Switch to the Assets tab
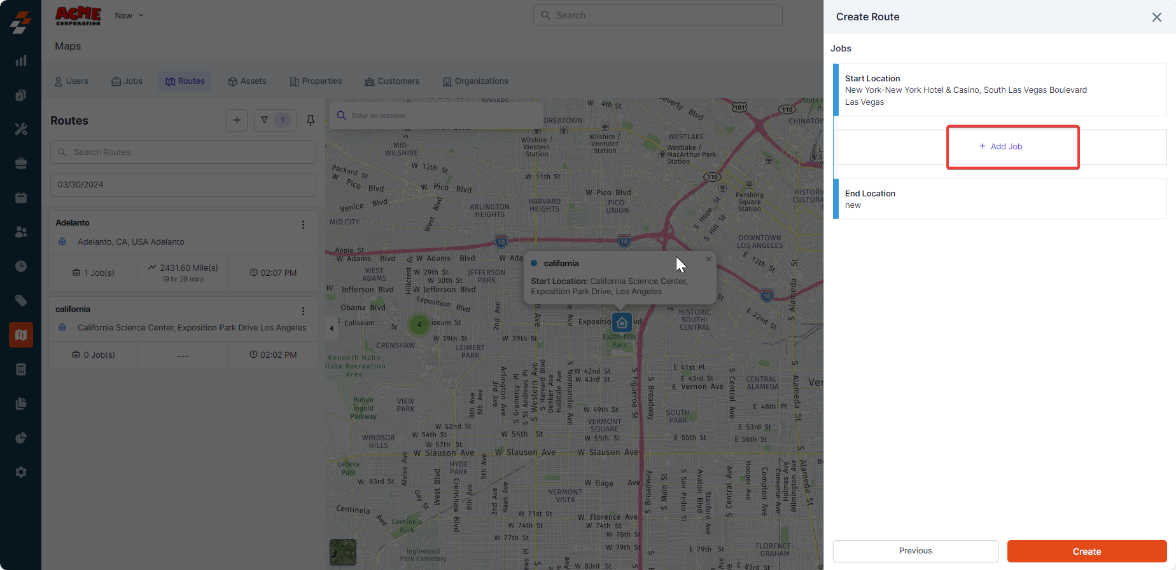1176x570 pixels. click(x=247, y=81)
